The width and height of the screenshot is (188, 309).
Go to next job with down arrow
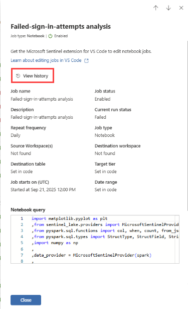click(168, 8)
